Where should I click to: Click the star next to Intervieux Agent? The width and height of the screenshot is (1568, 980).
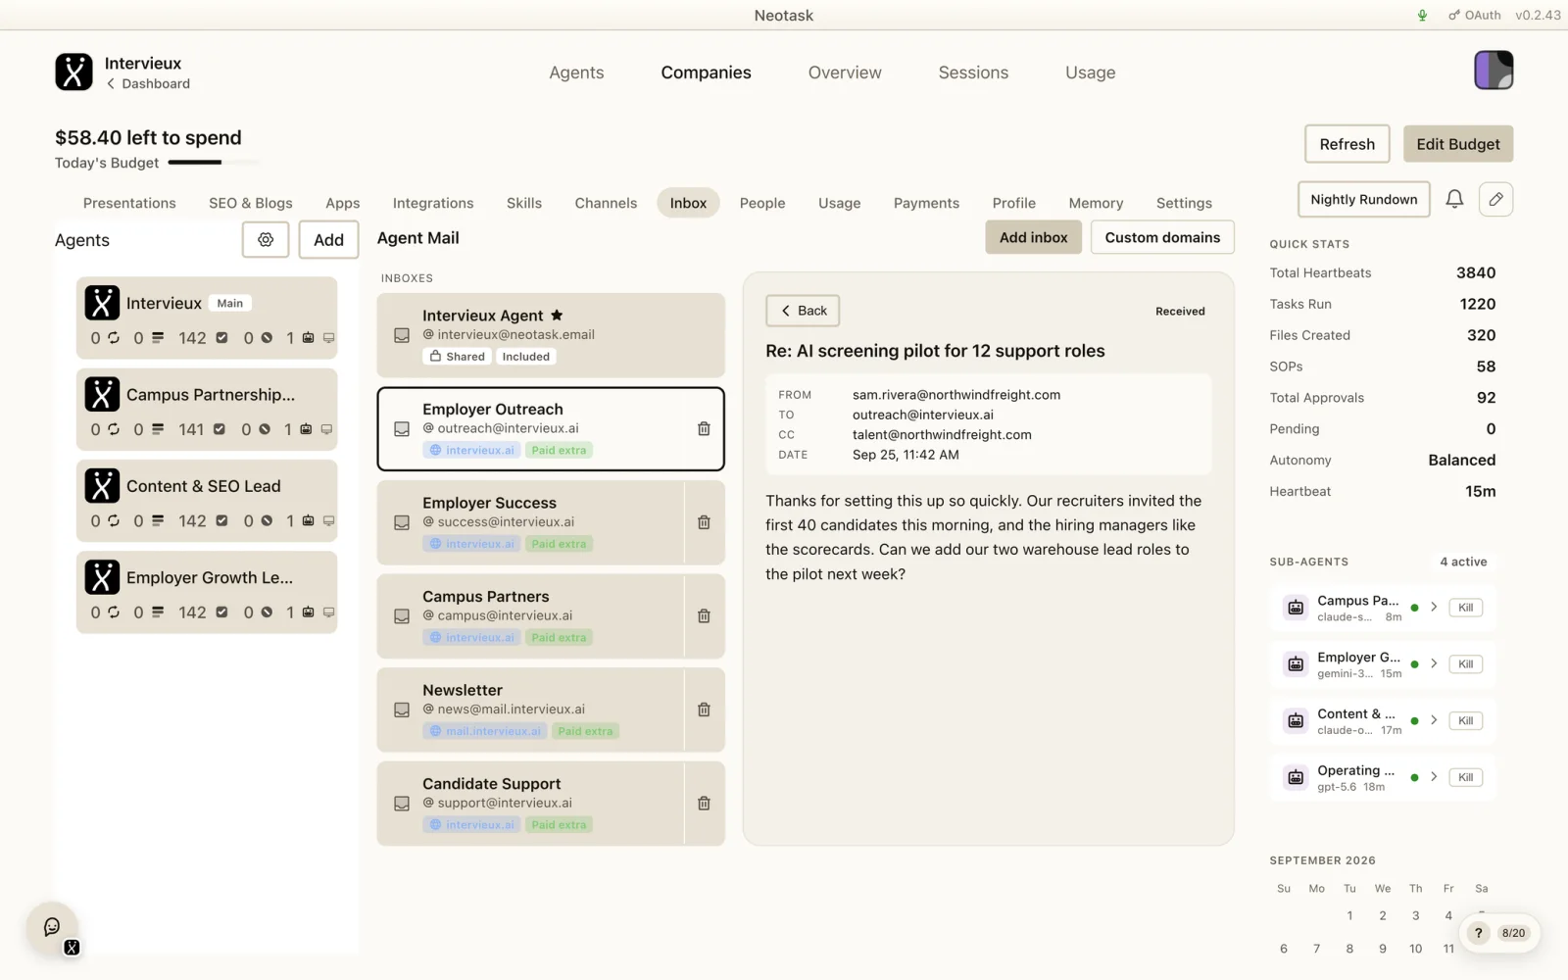[557, 315]
